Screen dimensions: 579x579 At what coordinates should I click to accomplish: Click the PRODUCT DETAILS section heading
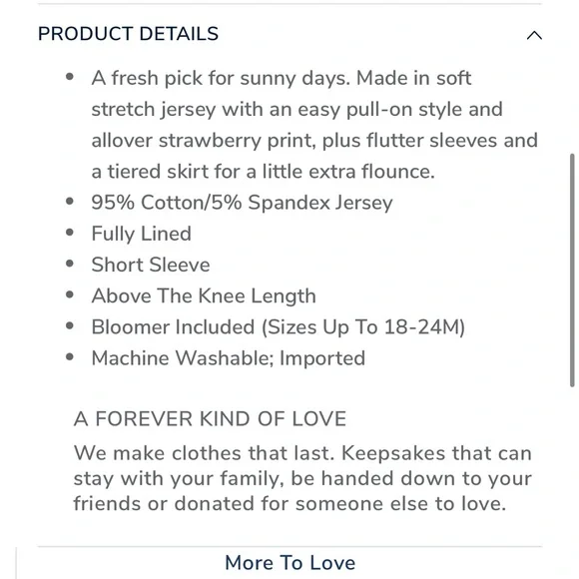coord(128,34)
